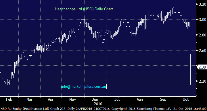207x111 pixels.
Task: Select the Oct month label
Action: (x=186, y=99)
